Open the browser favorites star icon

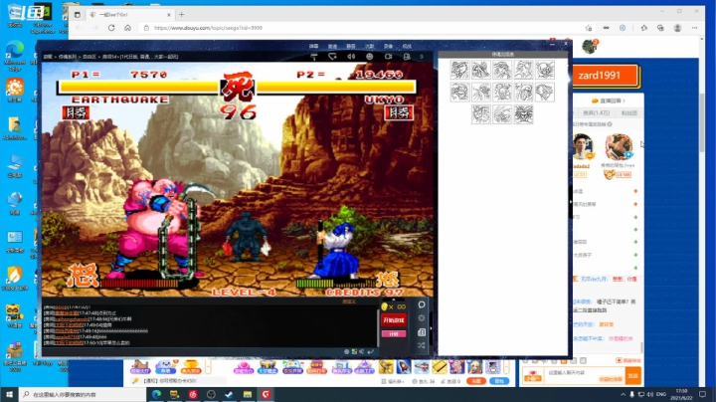tap(643, 28)
